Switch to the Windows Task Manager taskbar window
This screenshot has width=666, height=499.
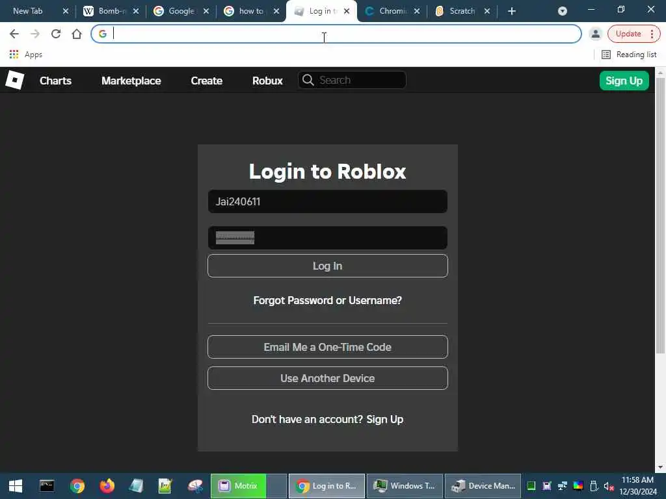tap(405, 486)
